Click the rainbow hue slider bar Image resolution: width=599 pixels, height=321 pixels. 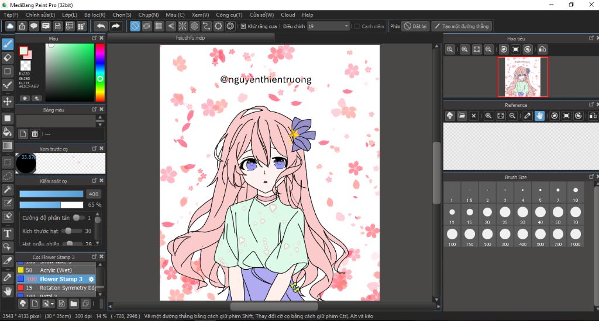[100, 72]
